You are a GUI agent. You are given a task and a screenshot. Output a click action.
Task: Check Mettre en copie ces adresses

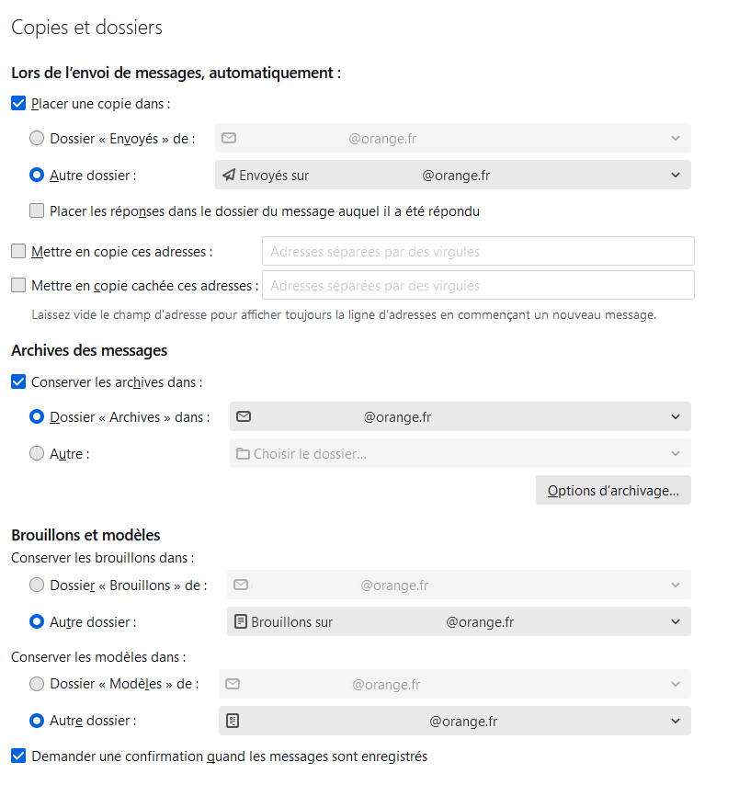(x=18, y=251)
